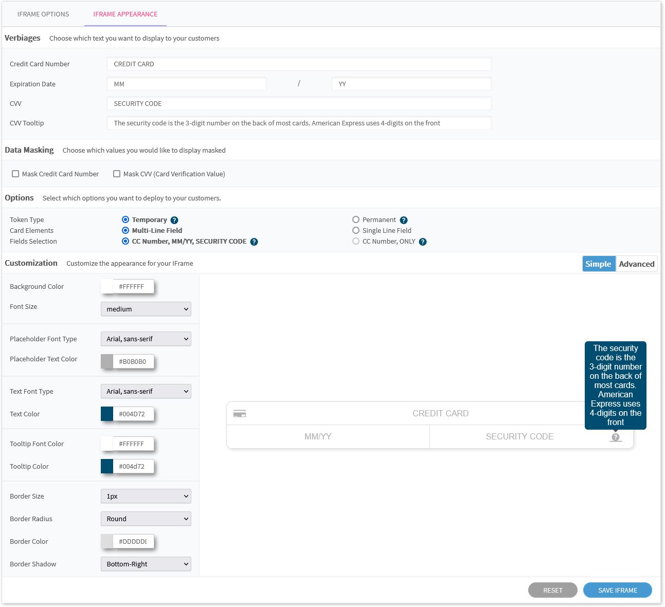Select the Permanent token type
Screen dimensions: 665x607
356,219
